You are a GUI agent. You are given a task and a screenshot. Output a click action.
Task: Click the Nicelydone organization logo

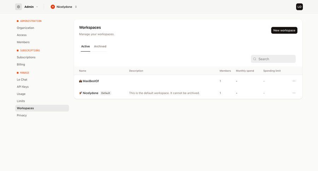[x=53, y=7]
